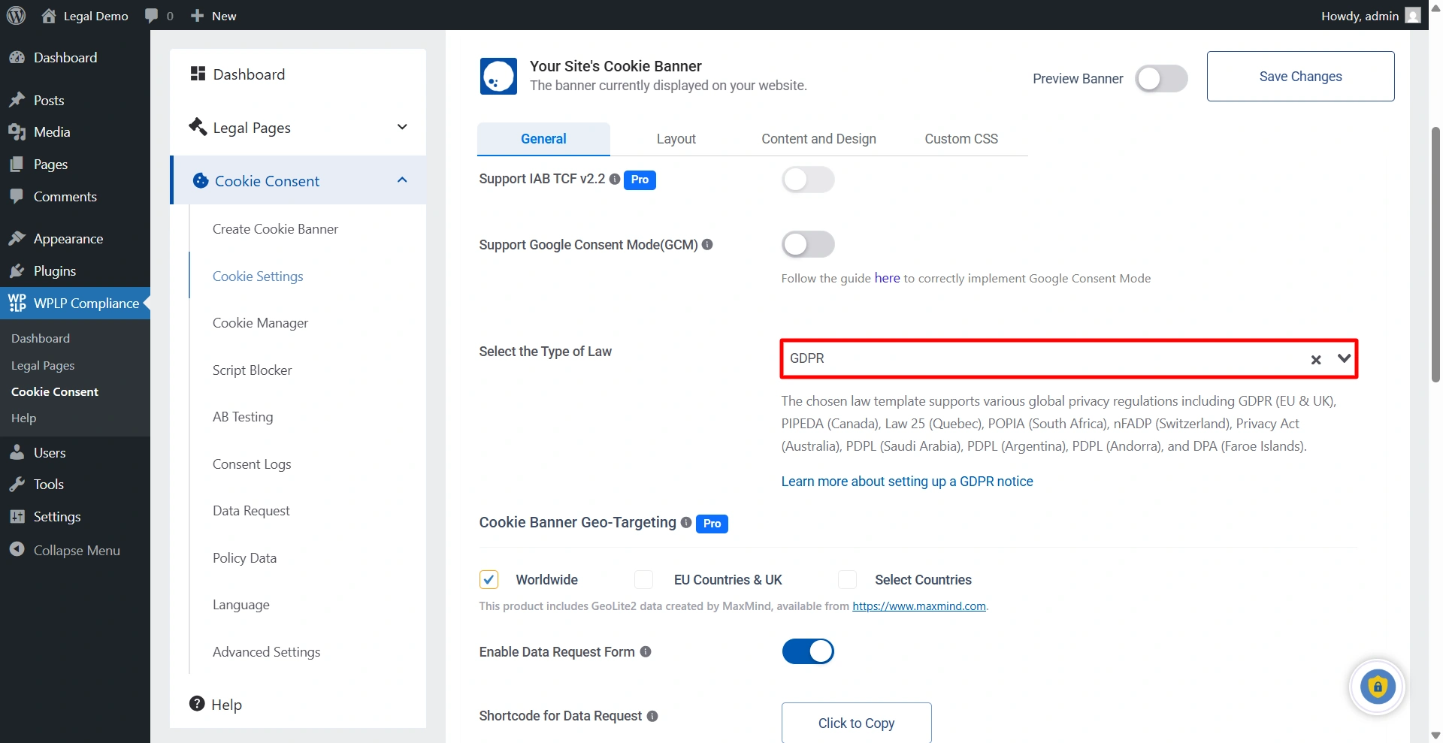Clear the GDPR selection with the X

coord(1316,360)
